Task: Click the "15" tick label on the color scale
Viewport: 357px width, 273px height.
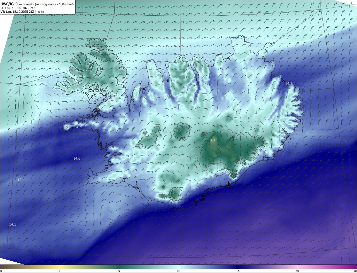Action: click(x=238, y=271)
